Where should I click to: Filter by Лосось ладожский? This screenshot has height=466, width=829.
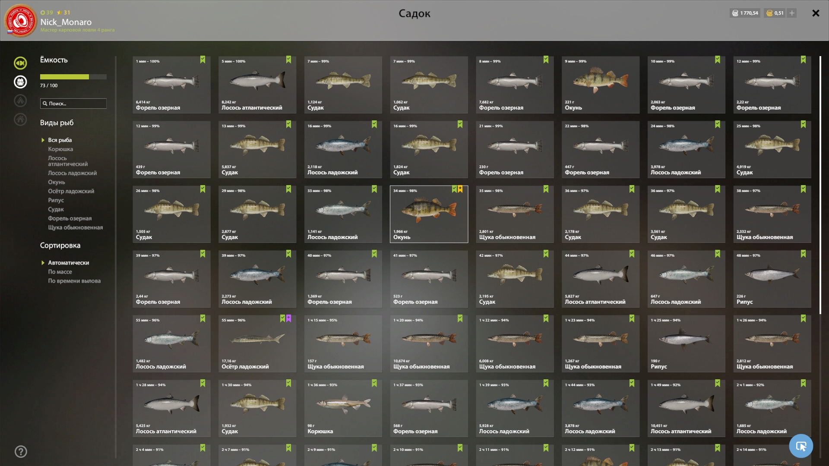point(73,173)
